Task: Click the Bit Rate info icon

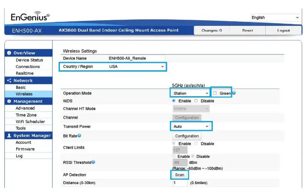Action: click(79, 136)
